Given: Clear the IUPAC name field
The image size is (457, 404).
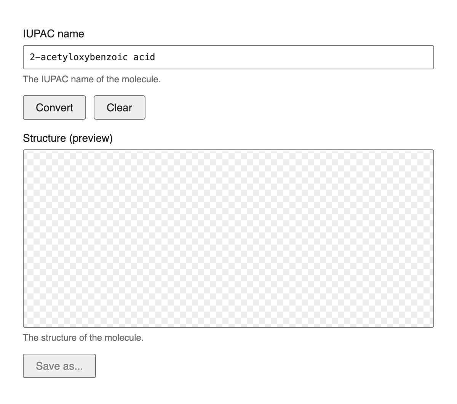Looking at the screenshot, I should pyautogui.click(x=120, y=107).
